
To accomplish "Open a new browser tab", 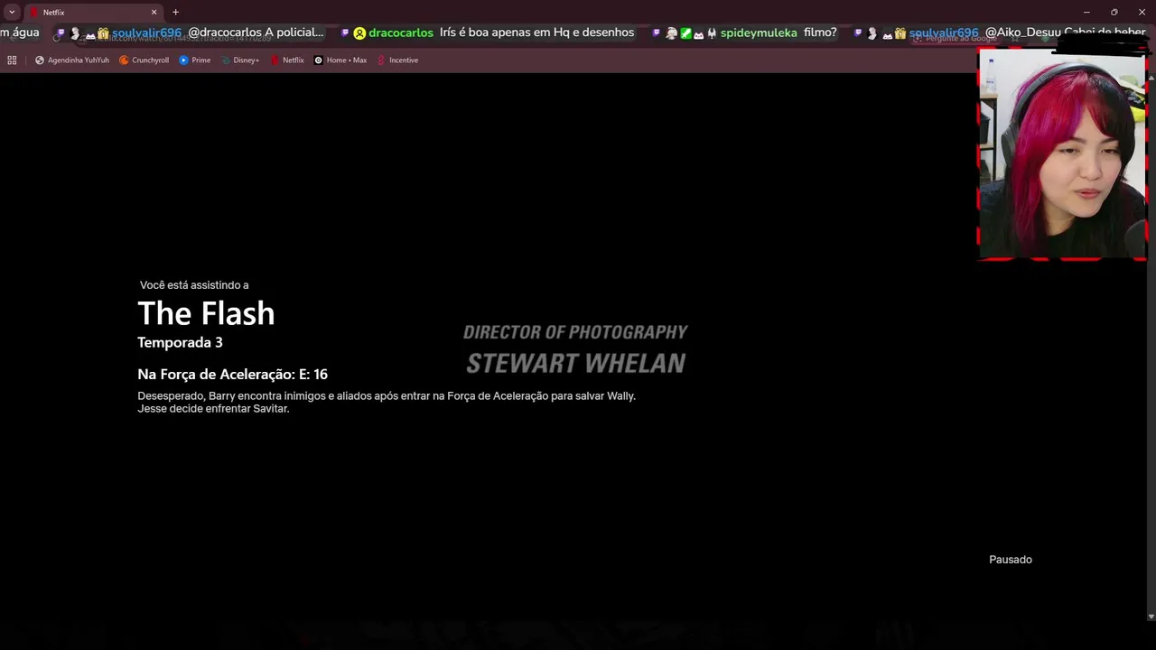I will (x=175, y=13).
